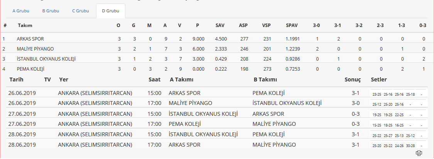This screenshot has width=434, height=159.
Task: Click the SPAV column header
Action: [292, 25]
